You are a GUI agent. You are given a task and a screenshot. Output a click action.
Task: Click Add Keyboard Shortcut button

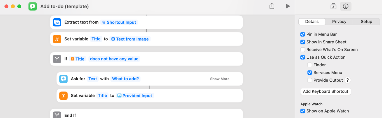[326, 91]
